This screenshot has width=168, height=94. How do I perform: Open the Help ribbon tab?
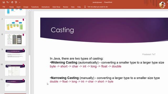click(79, 7)
